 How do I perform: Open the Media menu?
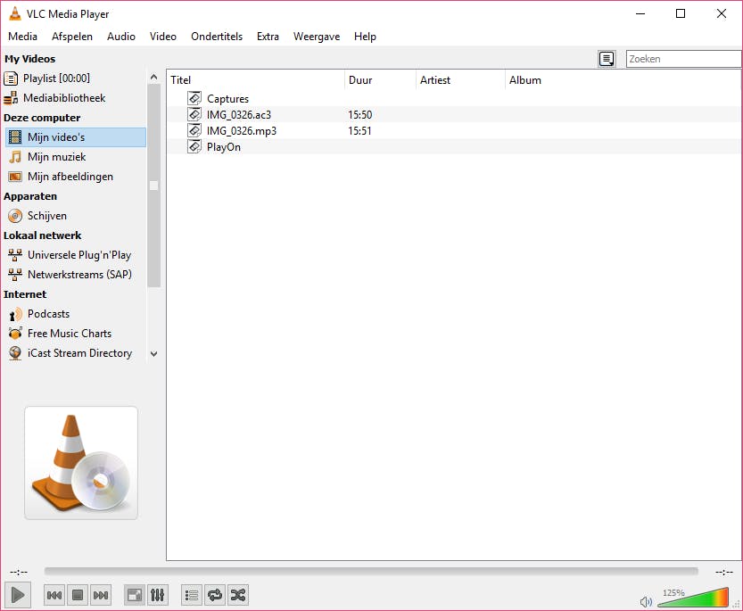[23, 37]
